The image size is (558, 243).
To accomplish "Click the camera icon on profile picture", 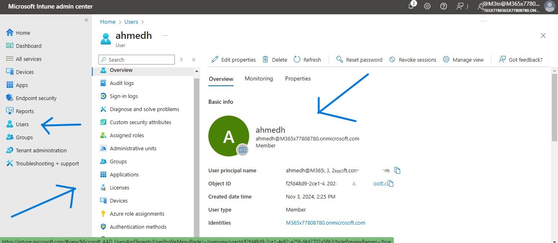I will click(x=243, y=150).
